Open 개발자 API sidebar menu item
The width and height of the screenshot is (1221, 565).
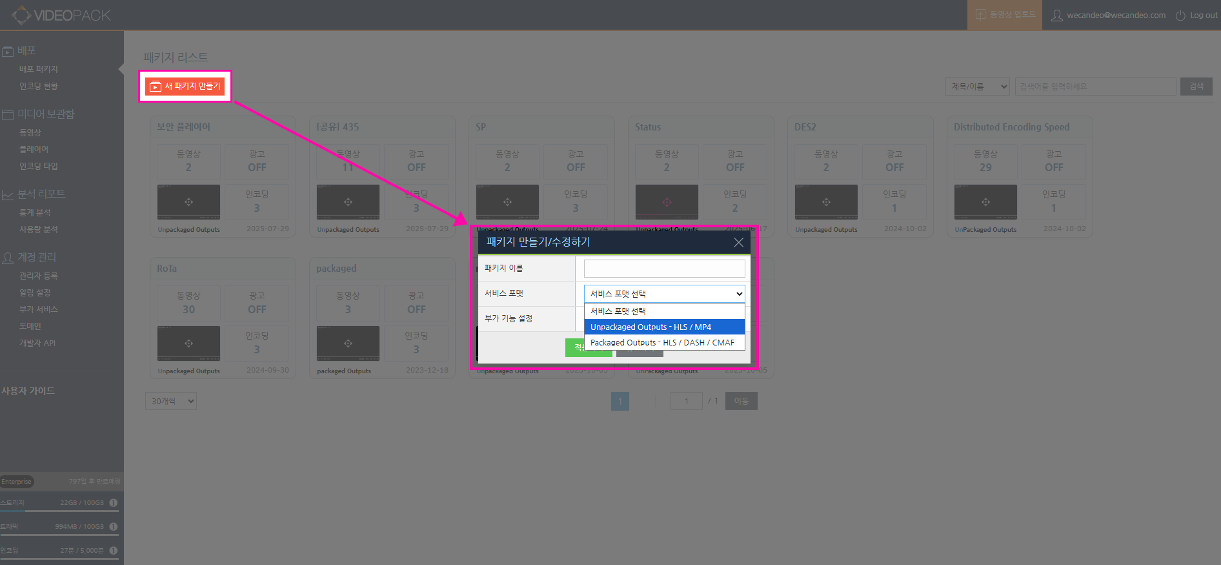click(37, 343)
